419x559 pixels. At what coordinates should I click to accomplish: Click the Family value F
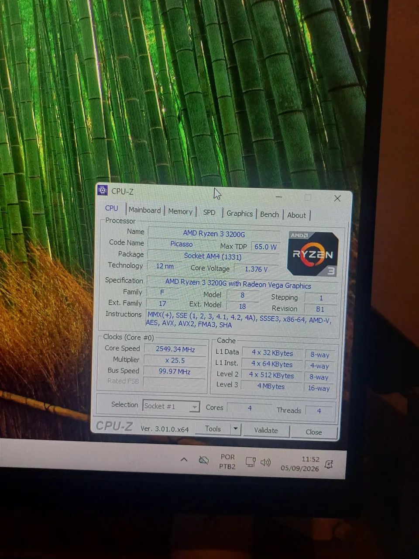click(x=162, y=292)
